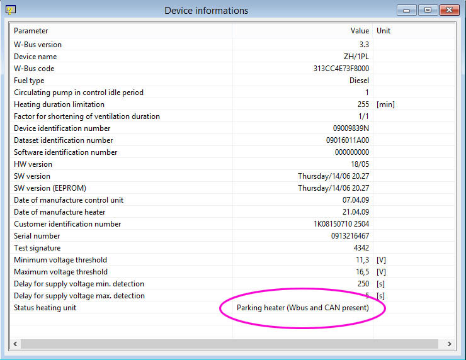Image resolution: width=466 pixels, height=360 pixels.
Task: Click Parking heater (Wbus and CAN present) value
Action: (302, 308)
